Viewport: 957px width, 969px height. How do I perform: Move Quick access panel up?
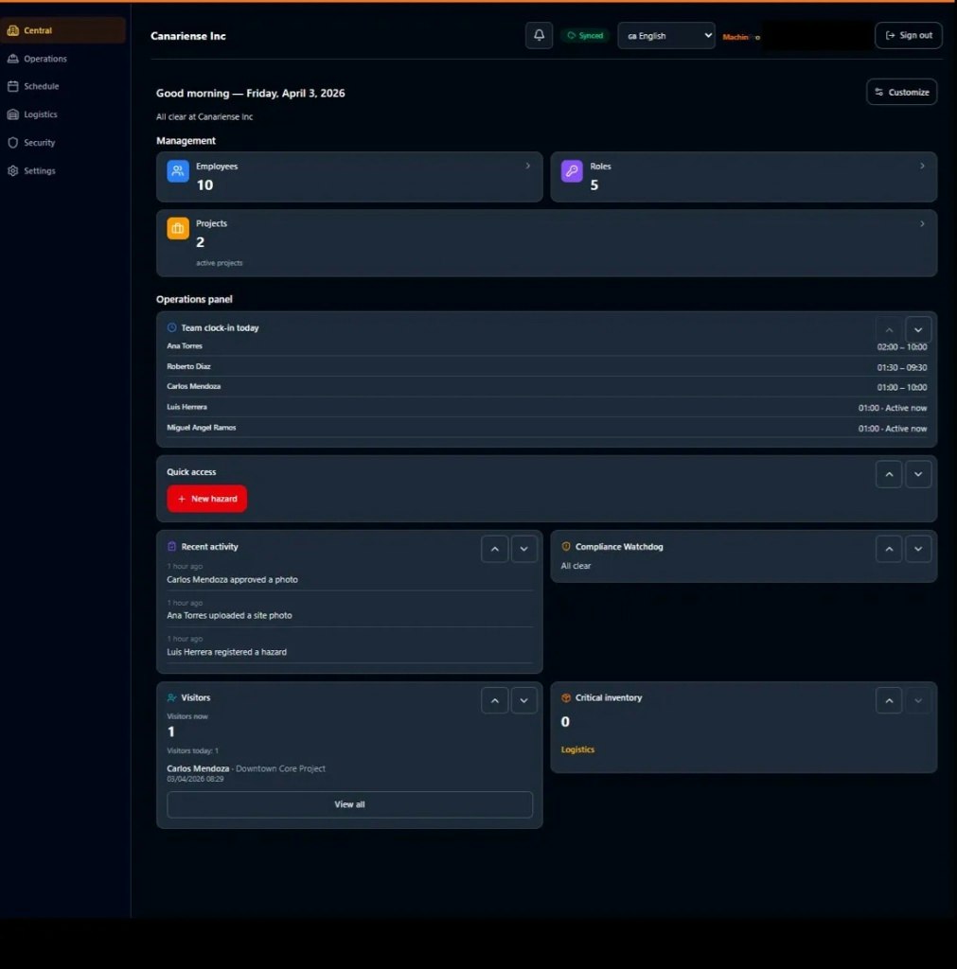click(889, 474)
